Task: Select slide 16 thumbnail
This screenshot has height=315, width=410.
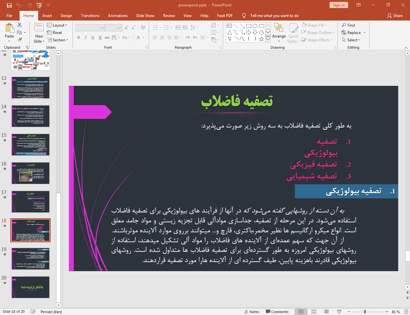Action: tap(30, 173)
